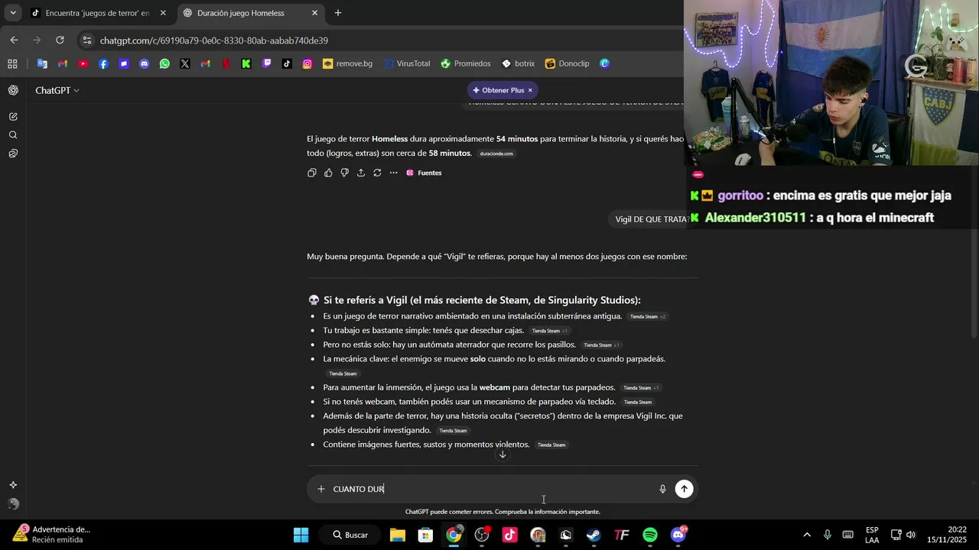Open the volume control in system tray
The height and width of the screenshot is (550, 979).
[x=910, y=535]
